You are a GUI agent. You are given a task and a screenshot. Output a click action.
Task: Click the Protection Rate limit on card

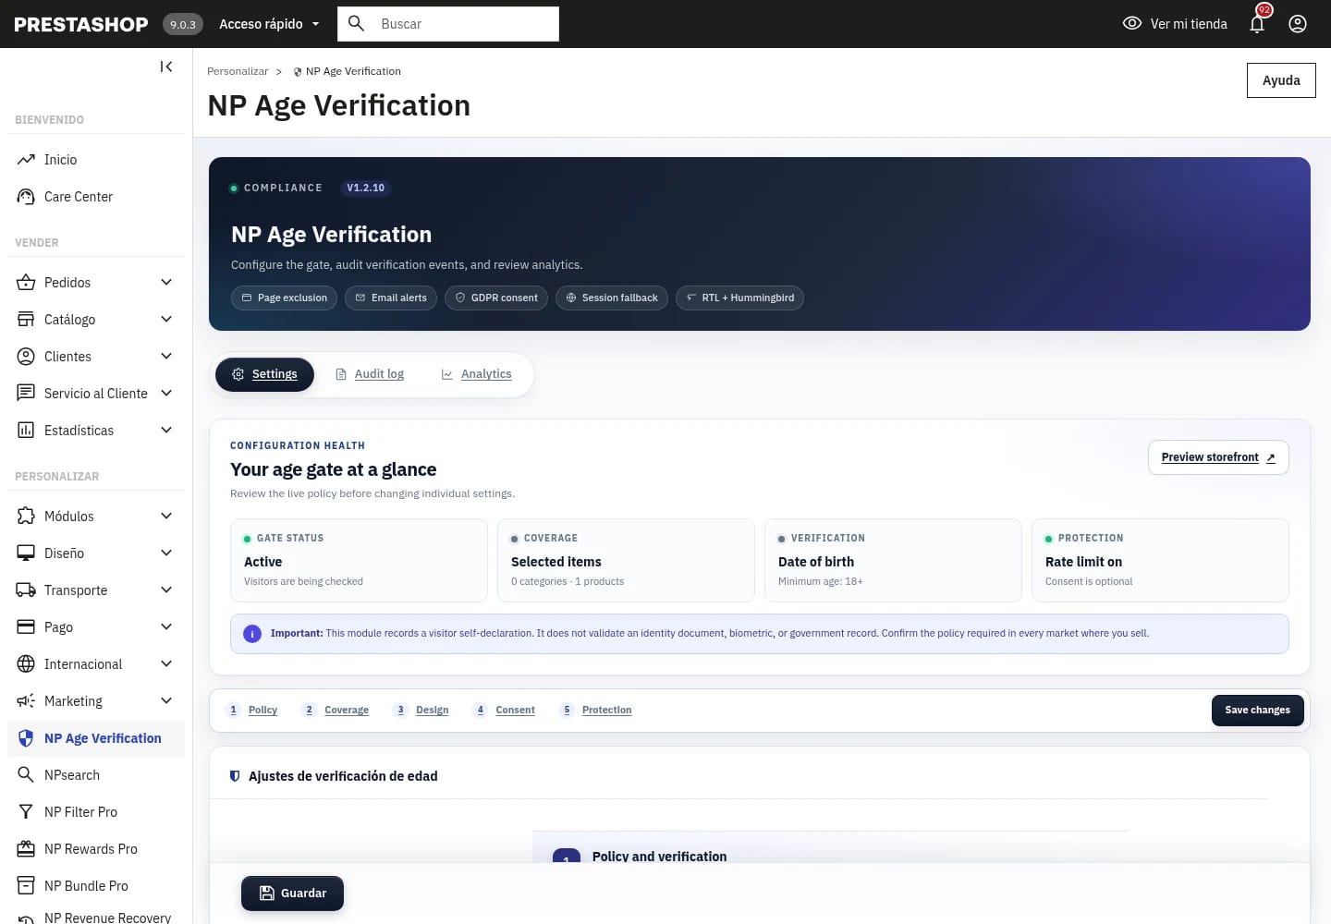(x=1160, y=561)
